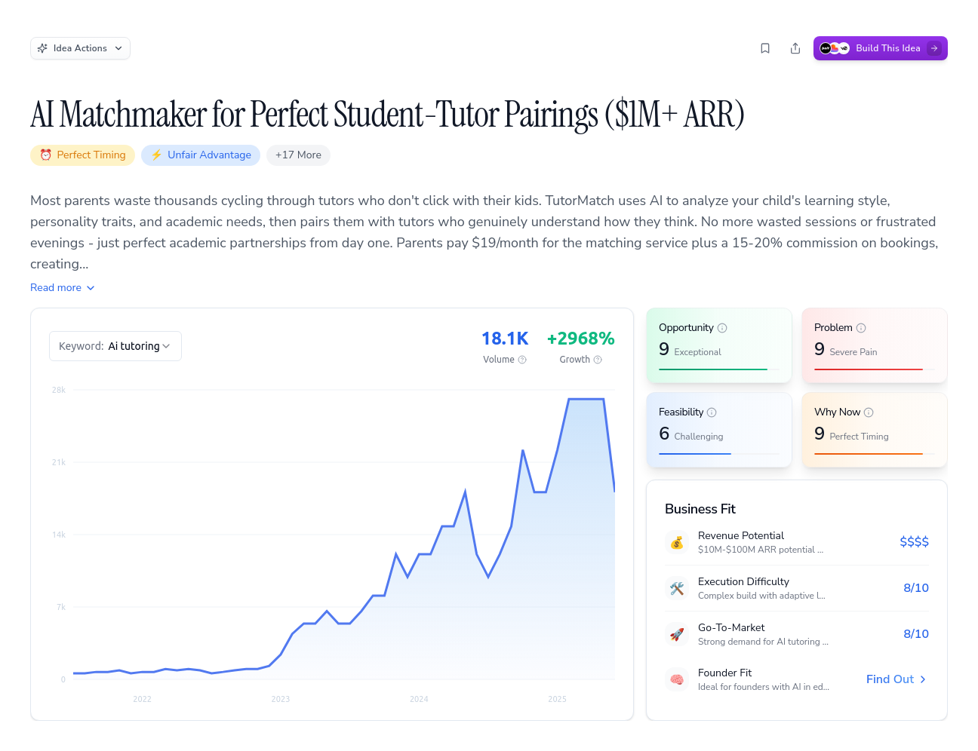Click the Why Now info icon
Viewport: 978px width, 751px height.
[869, 412]
